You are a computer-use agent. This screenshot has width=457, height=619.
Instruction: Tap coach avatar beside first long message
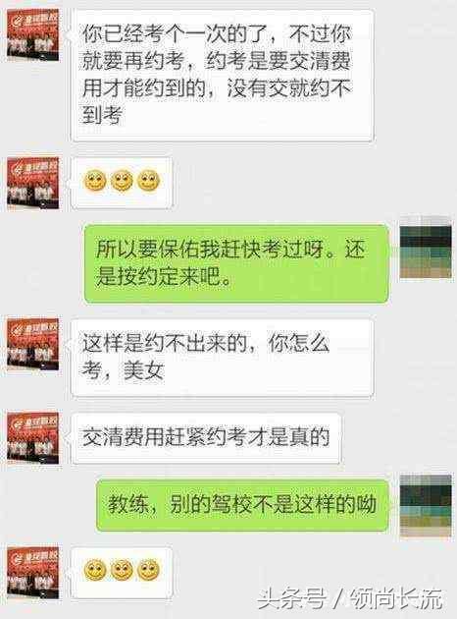33,35
